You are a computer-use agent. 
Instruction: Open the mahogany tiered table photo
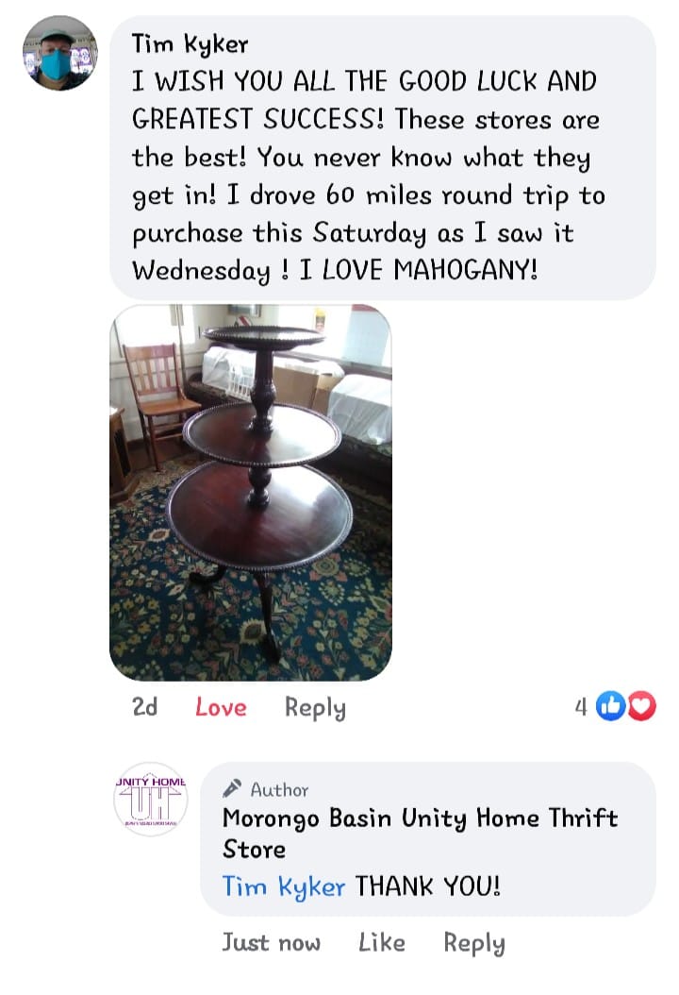251,493
